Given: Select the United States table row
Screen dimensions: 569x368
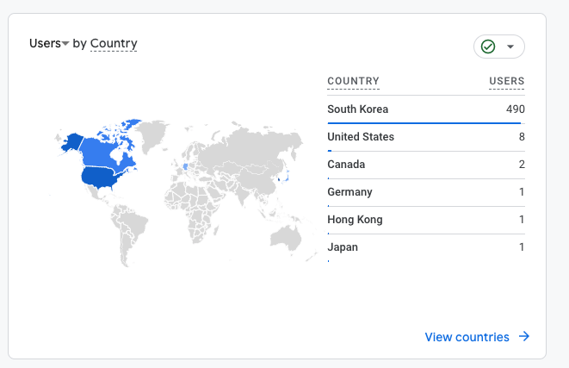Looking at the screenshot, I should pyautogui.click(x=426, y=137).
